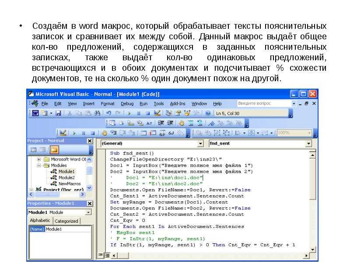The width and height of the screenshot is (350, 262).
Task: Open the Properties Window toolbar icon
Action: (178, 113)
